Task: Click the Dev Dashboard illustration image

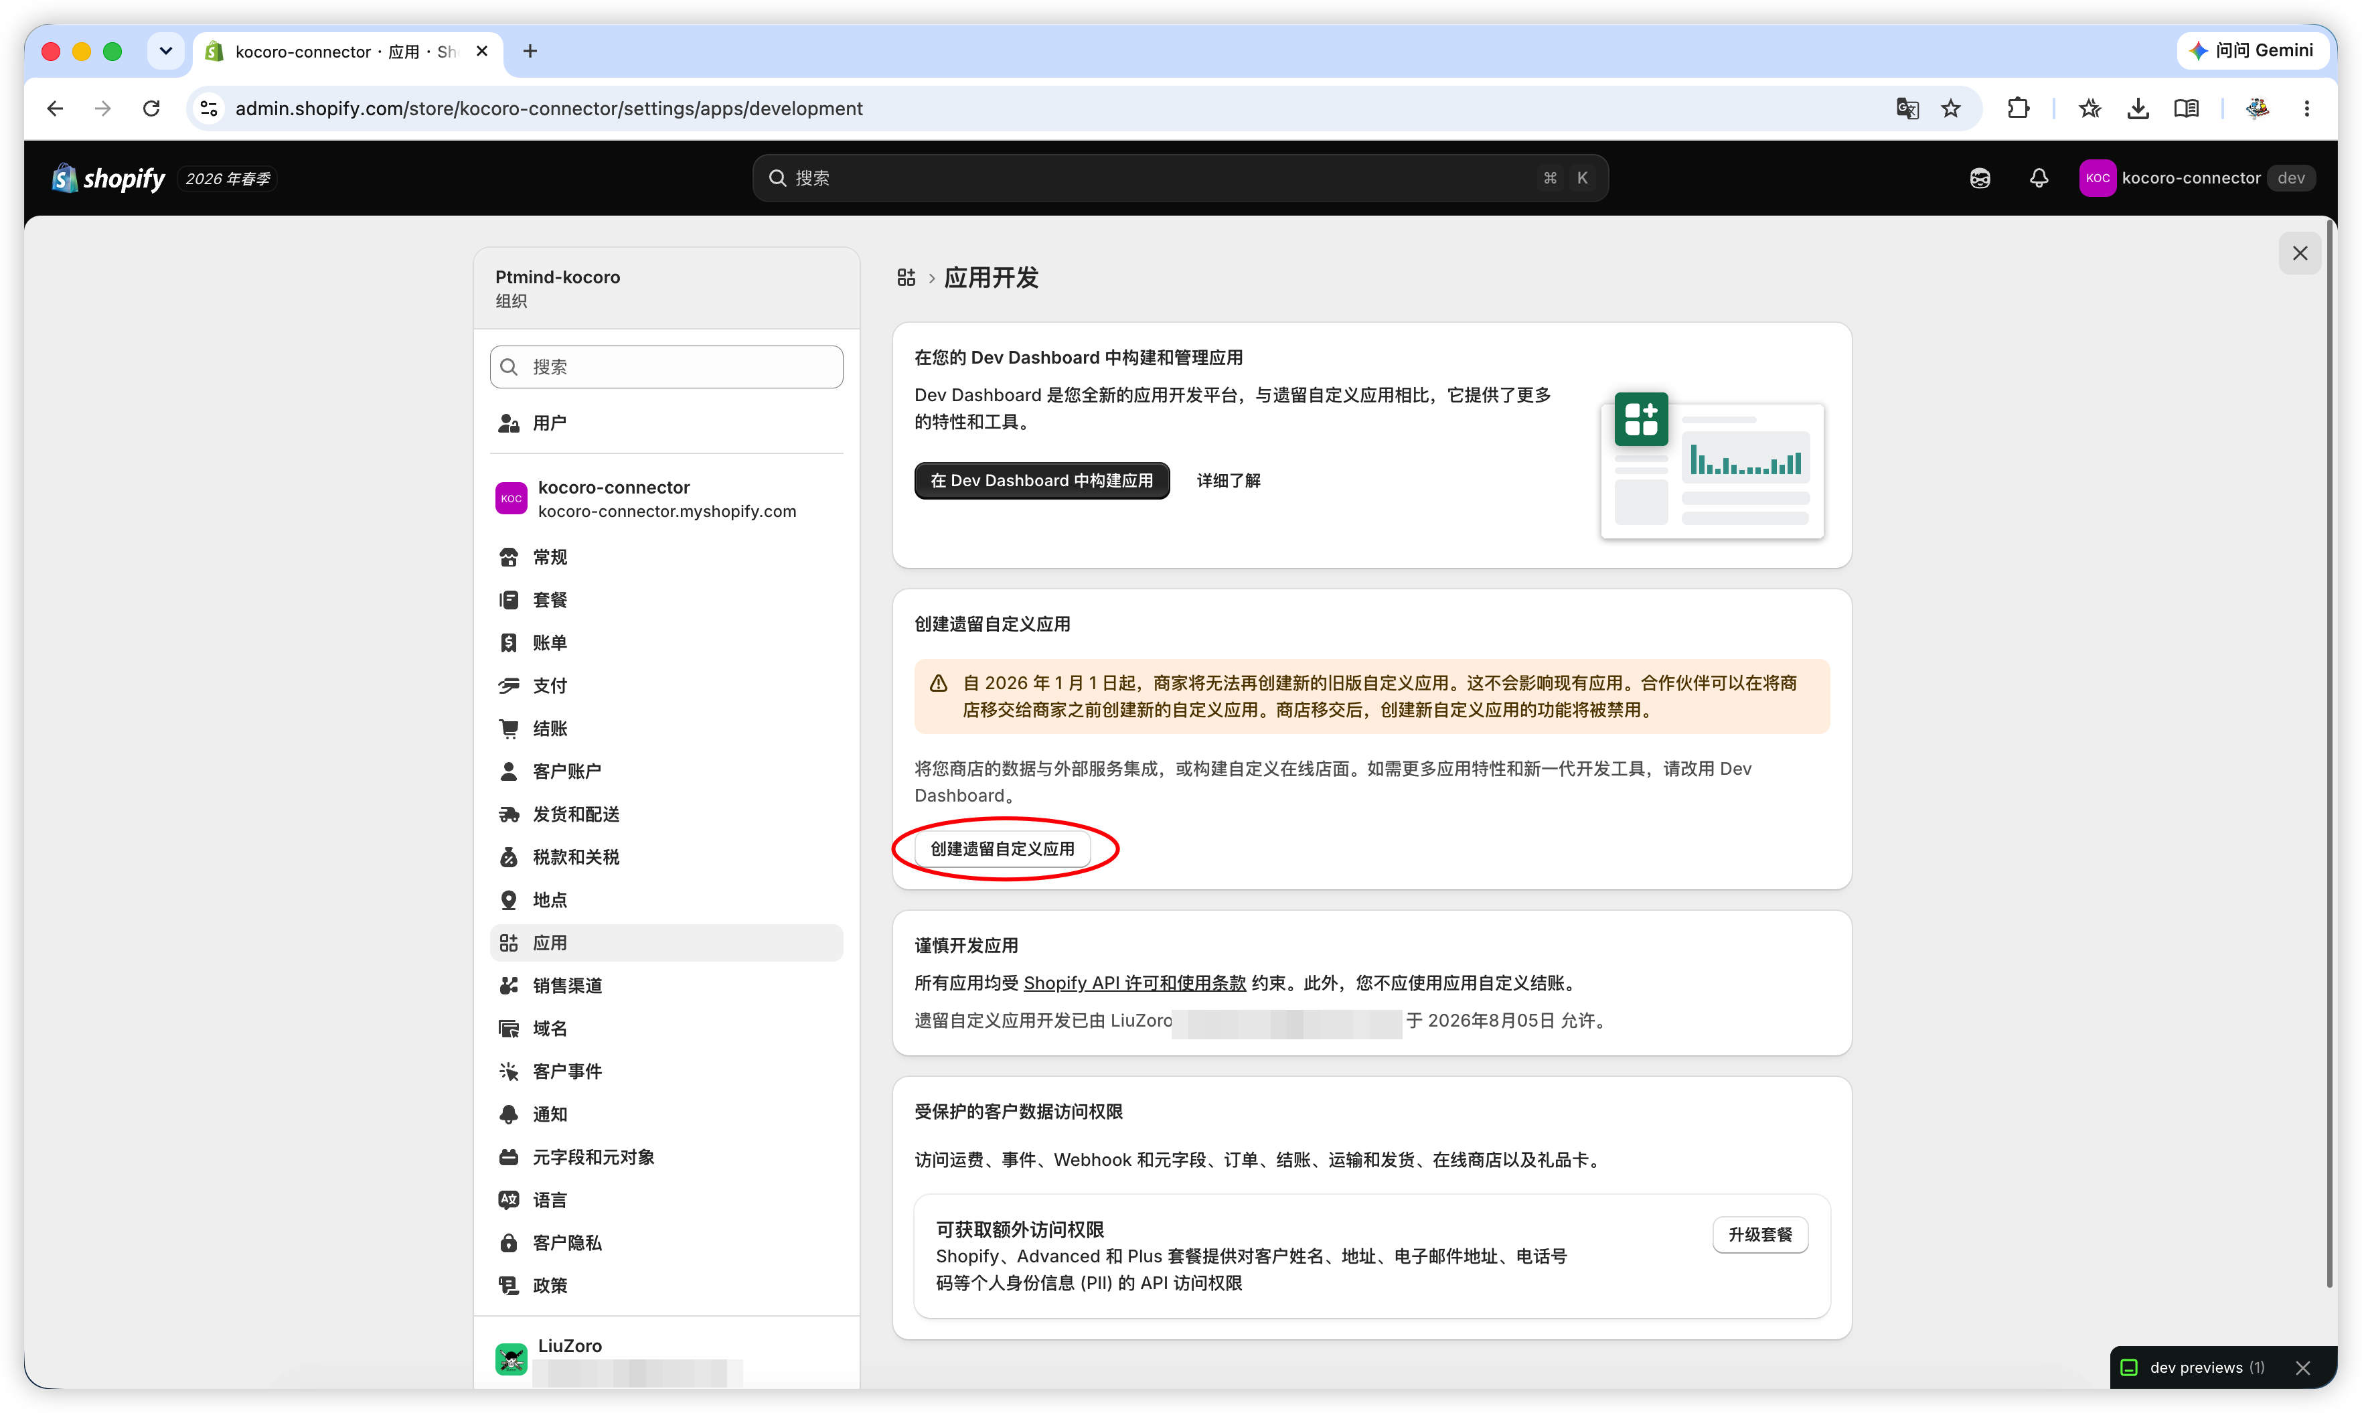Action: click(1713, 465)
